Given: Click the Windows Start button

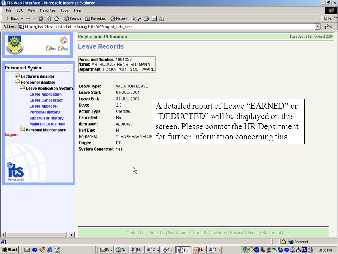Looking at the screenshot, I should pos(10,250).
